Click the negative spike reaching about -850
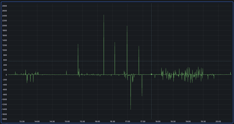 (142, 85)
